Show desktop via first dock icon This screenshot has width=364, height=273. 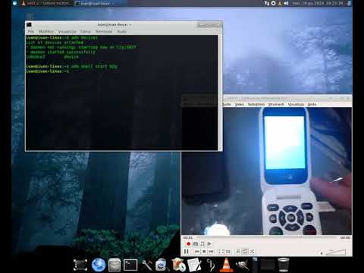[x=80, y=265]
